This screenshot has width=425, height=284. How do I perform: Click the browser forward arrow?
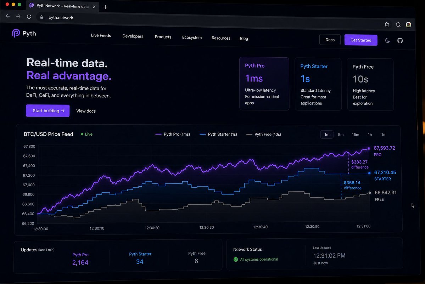click(x=18, y=17)
